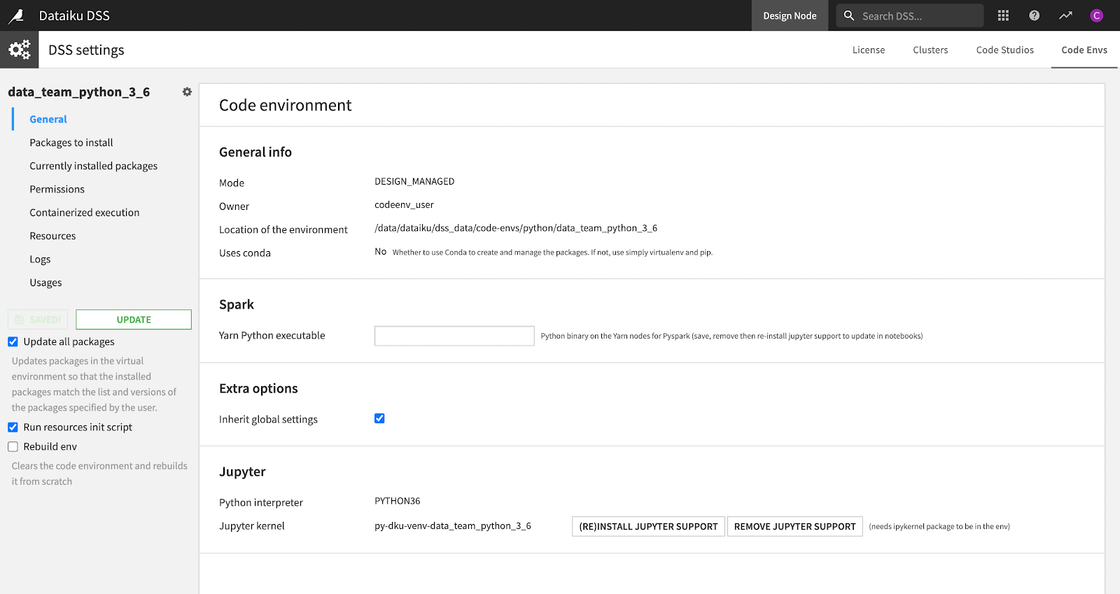Click REMOVE JUPYTER SUPPORT button
The image size is (1120, 594).
795,526
